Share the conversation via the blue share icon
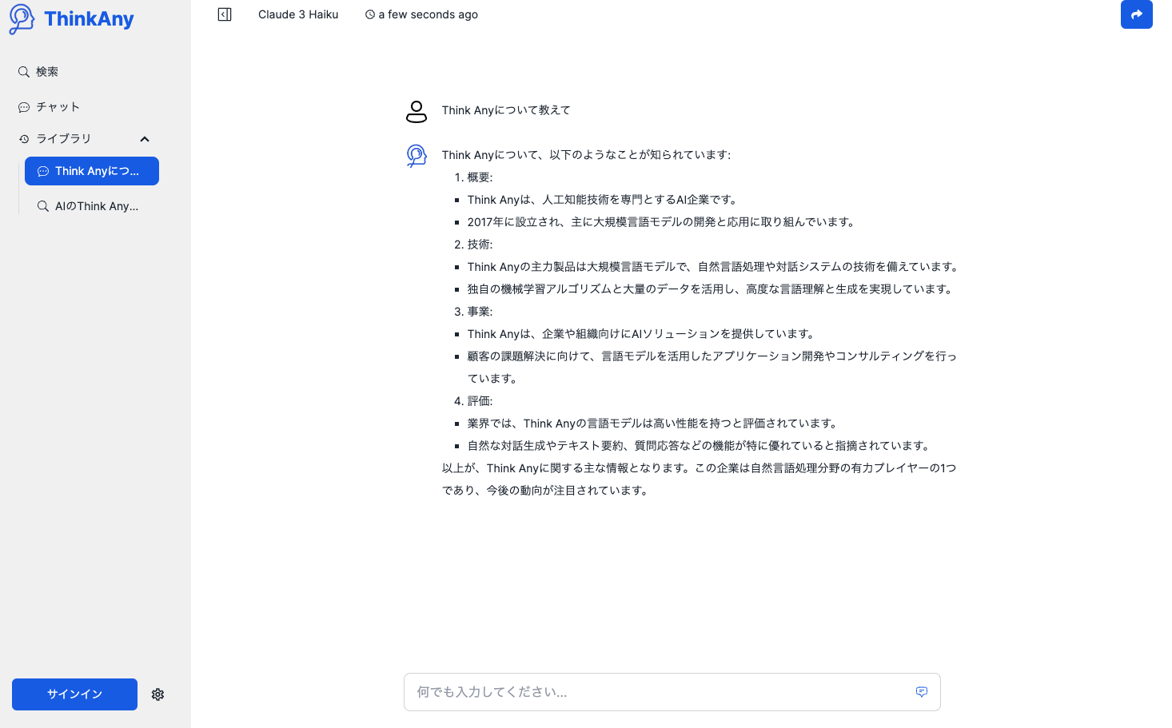1172x728 pixels. click(1136, 14)
